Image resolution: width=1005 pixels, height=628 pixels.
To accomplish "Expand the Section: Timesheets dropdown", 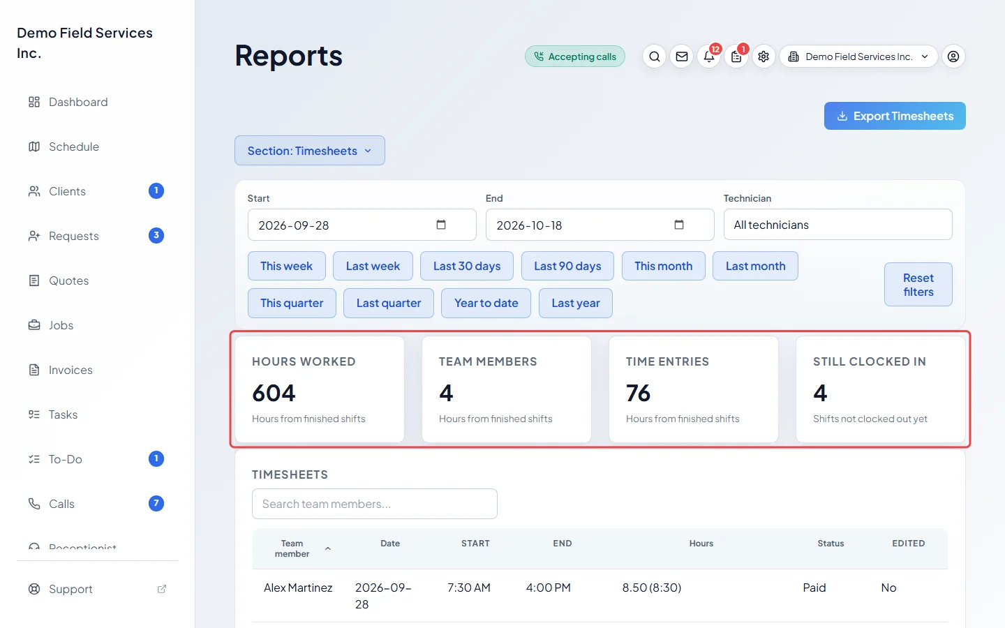I will tap(310, 151).
